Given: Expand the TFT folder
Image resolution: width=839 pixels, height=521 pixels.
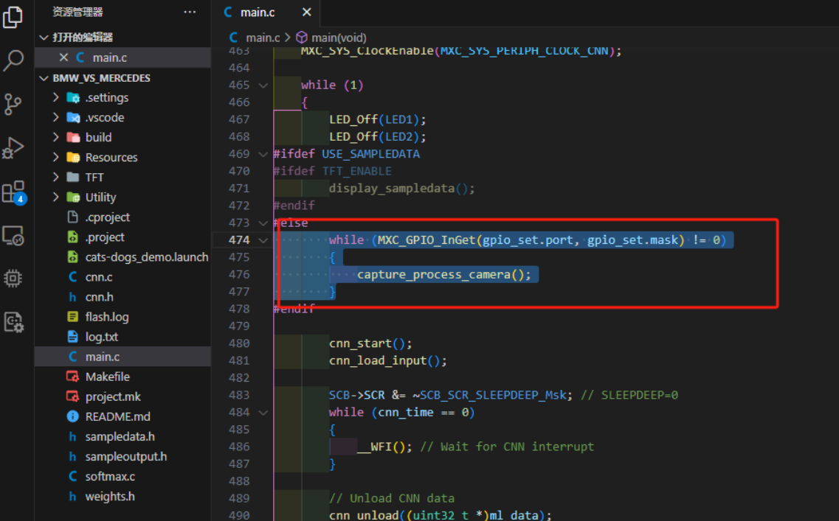Looking at the screenshot, I should pos(55,177).
